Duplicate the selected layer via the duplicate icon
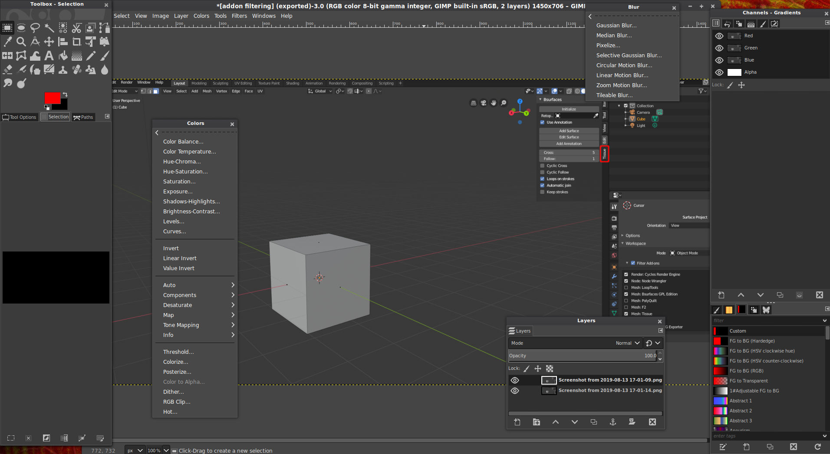 (x=594, y=422)
